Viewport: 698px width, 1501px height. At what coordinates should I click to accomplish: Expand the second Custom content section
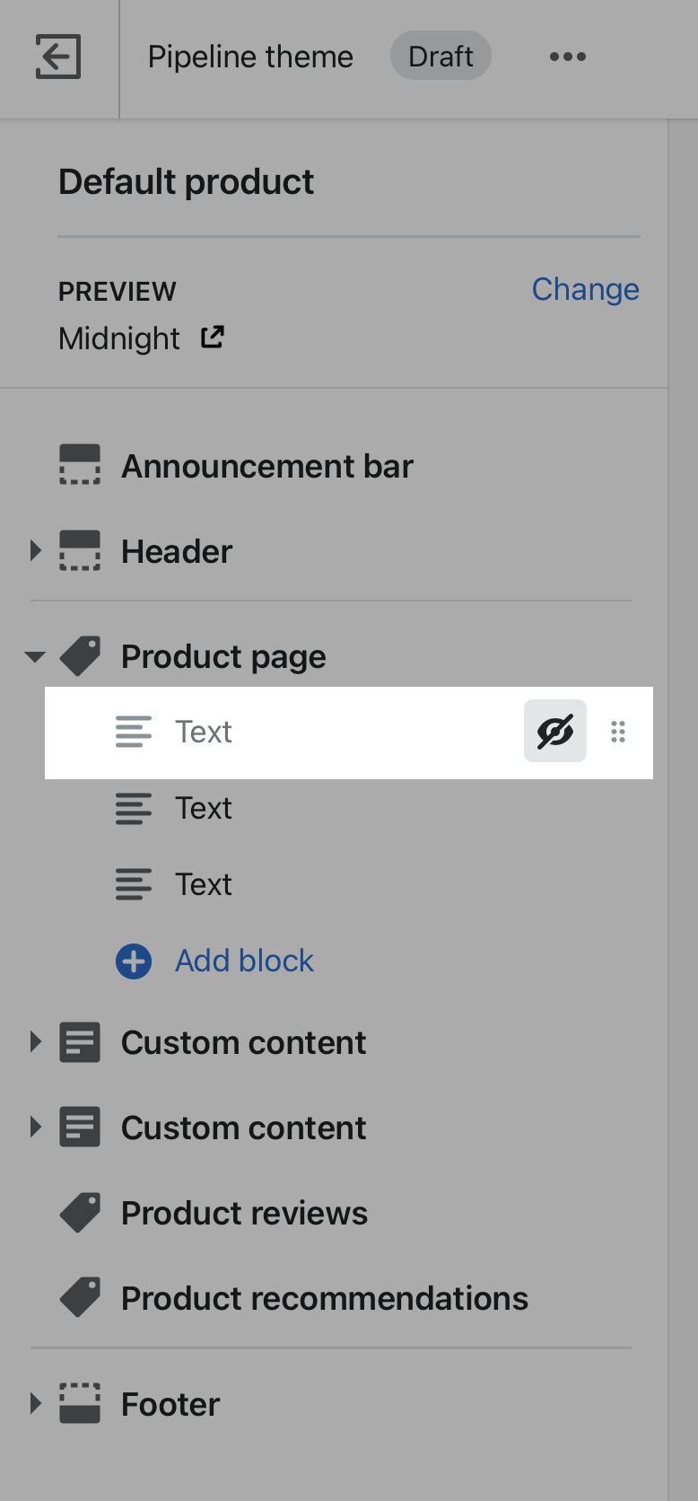click(36, 1127)
